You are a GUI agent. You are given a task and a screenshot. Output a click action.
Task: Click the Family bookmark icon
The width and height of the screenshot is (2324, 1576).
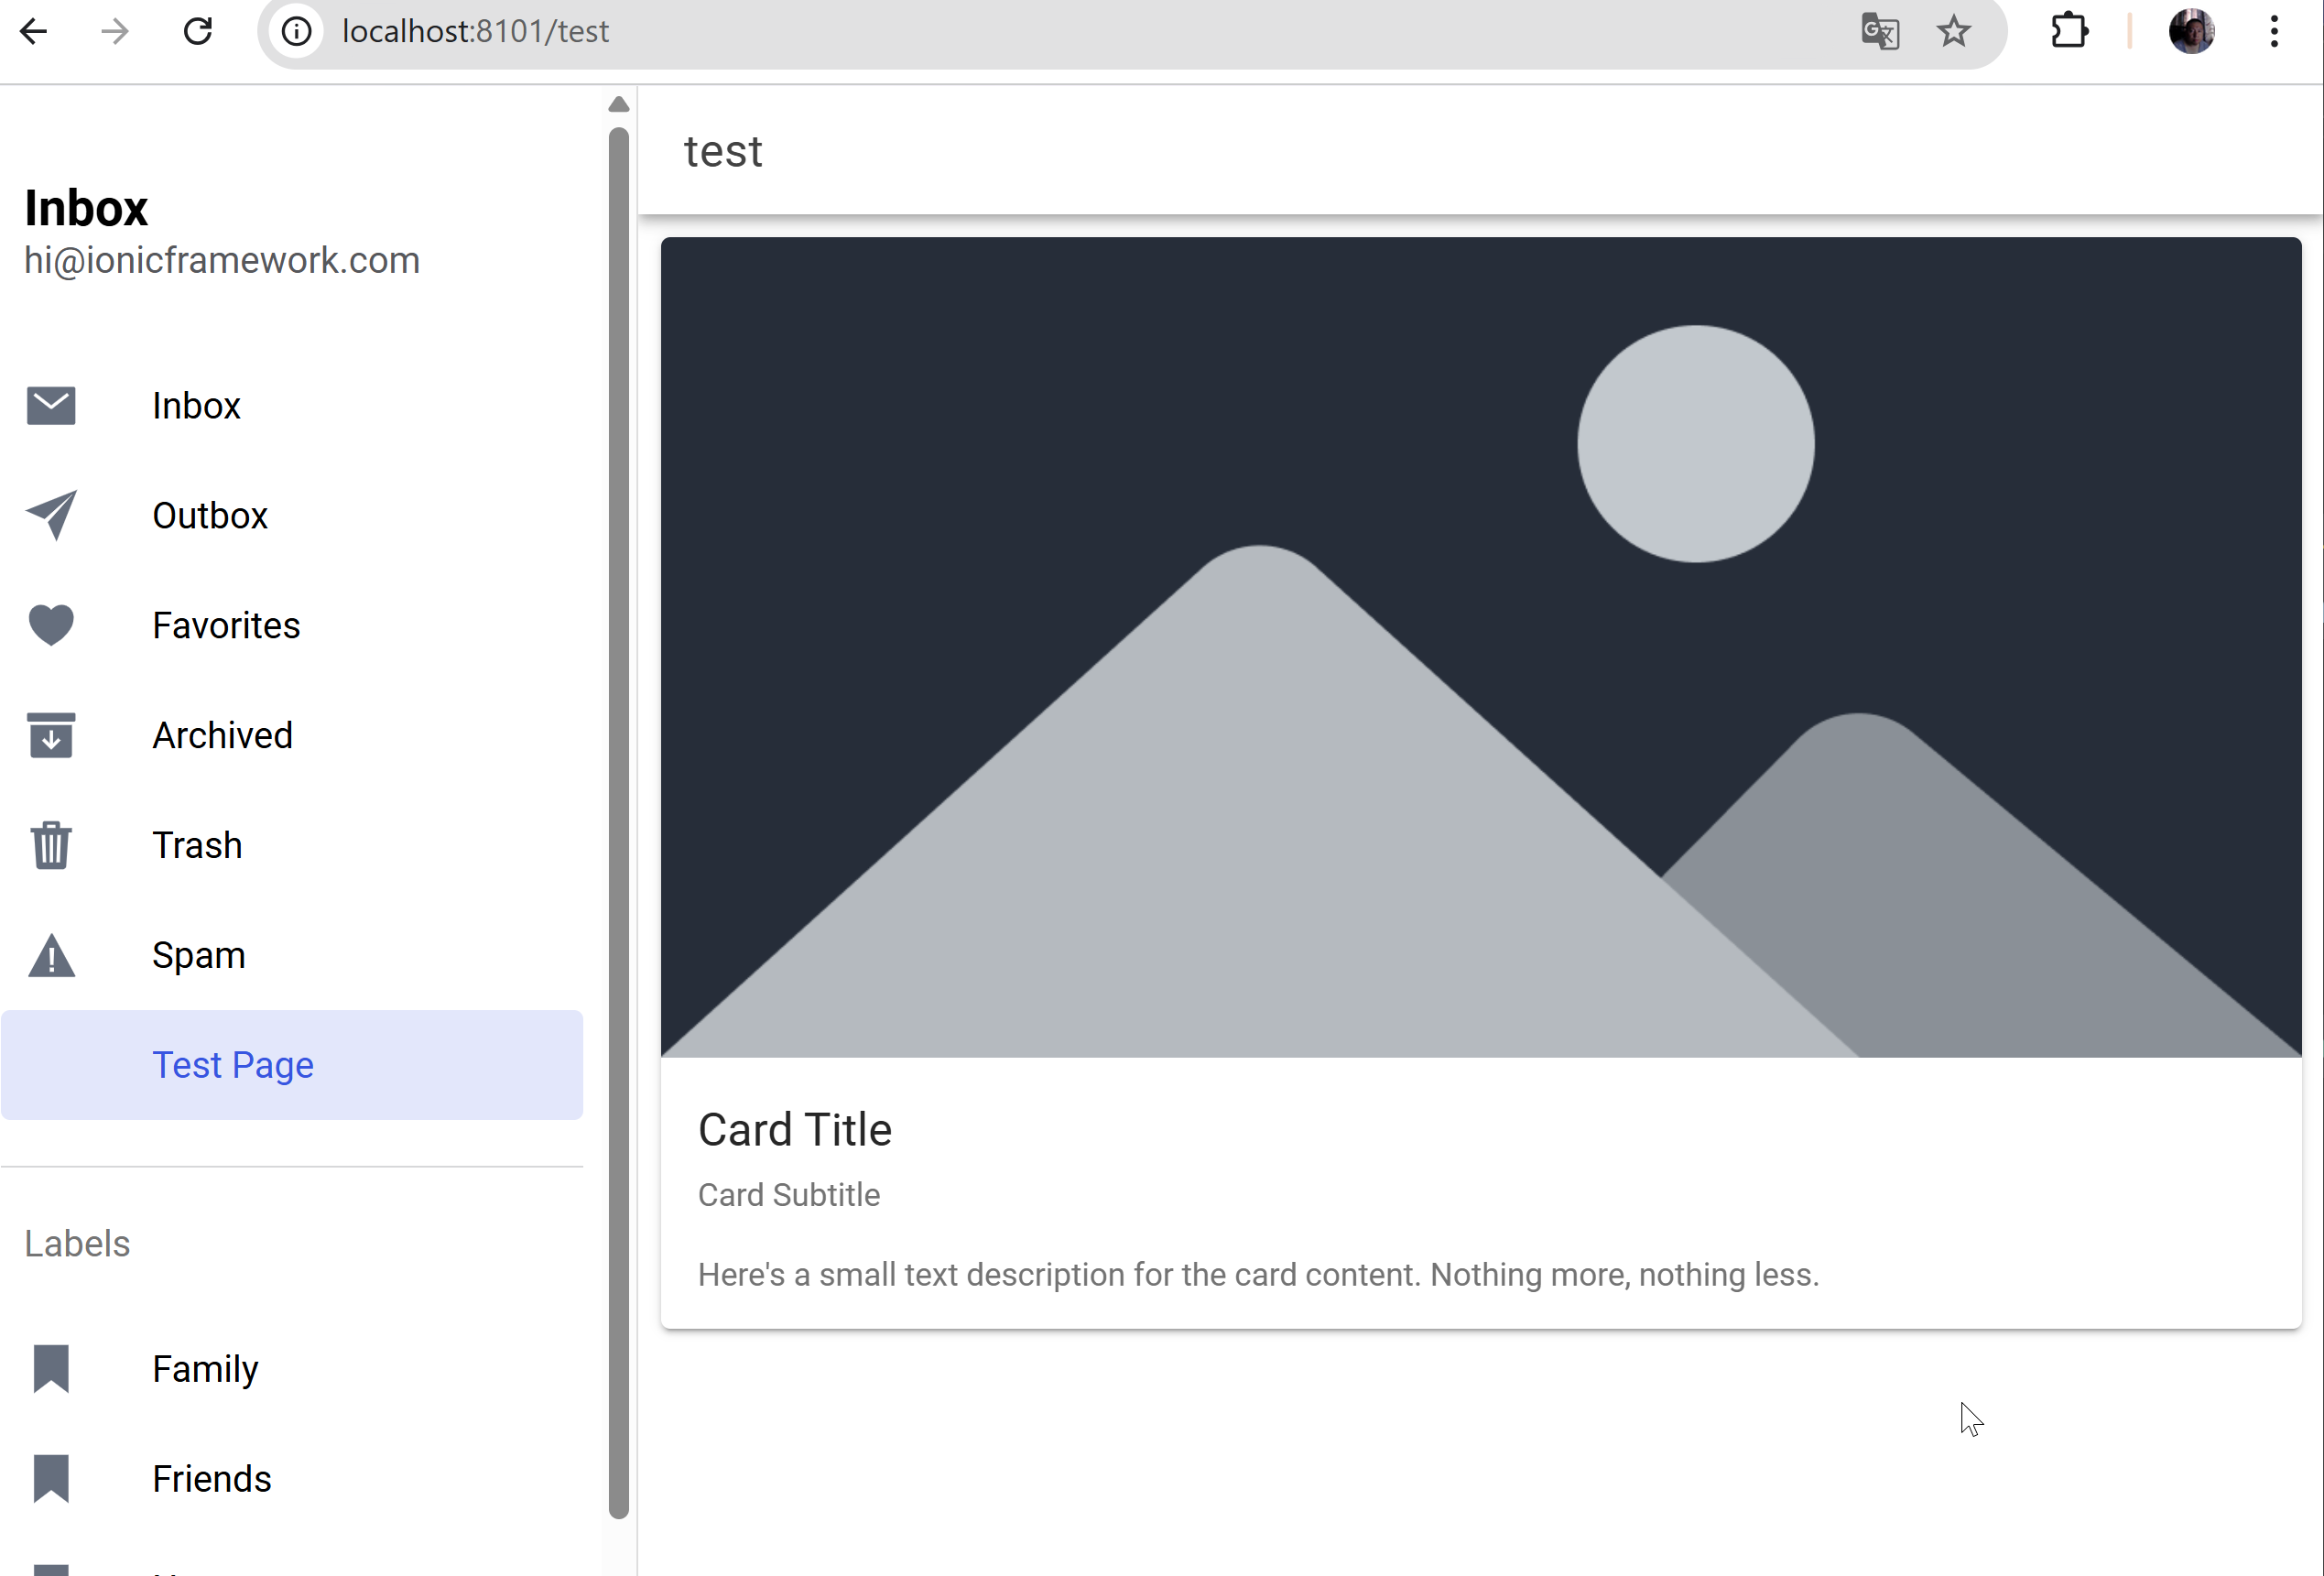pos(51,1368)
